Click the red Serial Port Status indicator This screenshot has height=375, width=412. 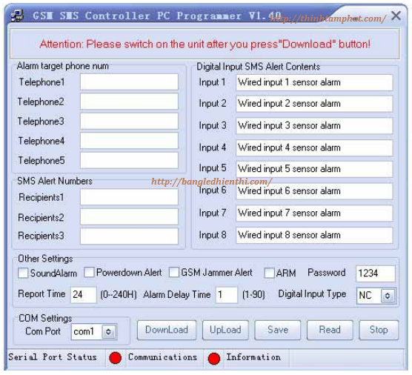115,358
